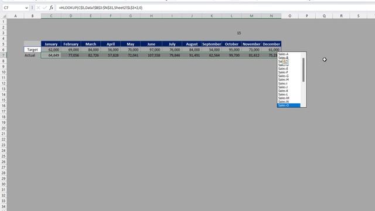Click the Name Box showing C7
Viewport: 375px width, 211px height.
point(13,8)
